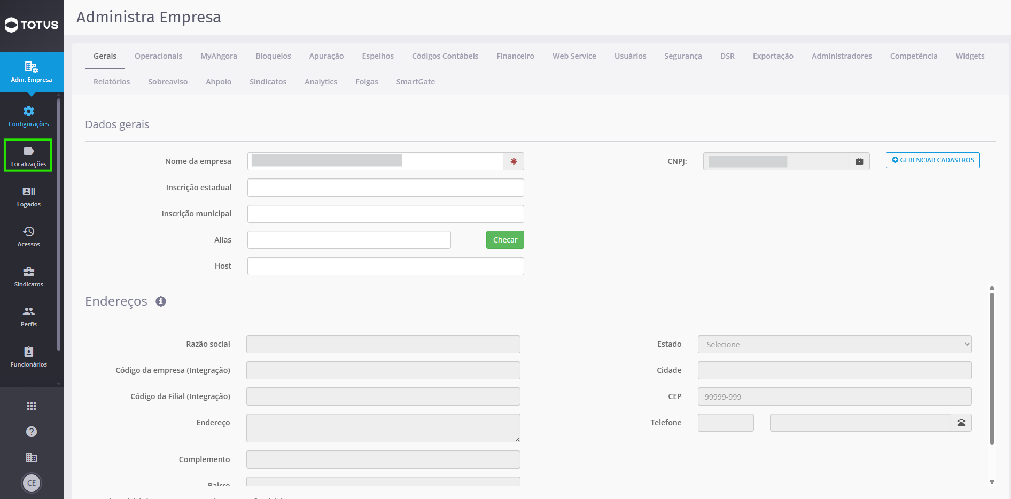Open the MyAhgora tab

tap(219, 56)
